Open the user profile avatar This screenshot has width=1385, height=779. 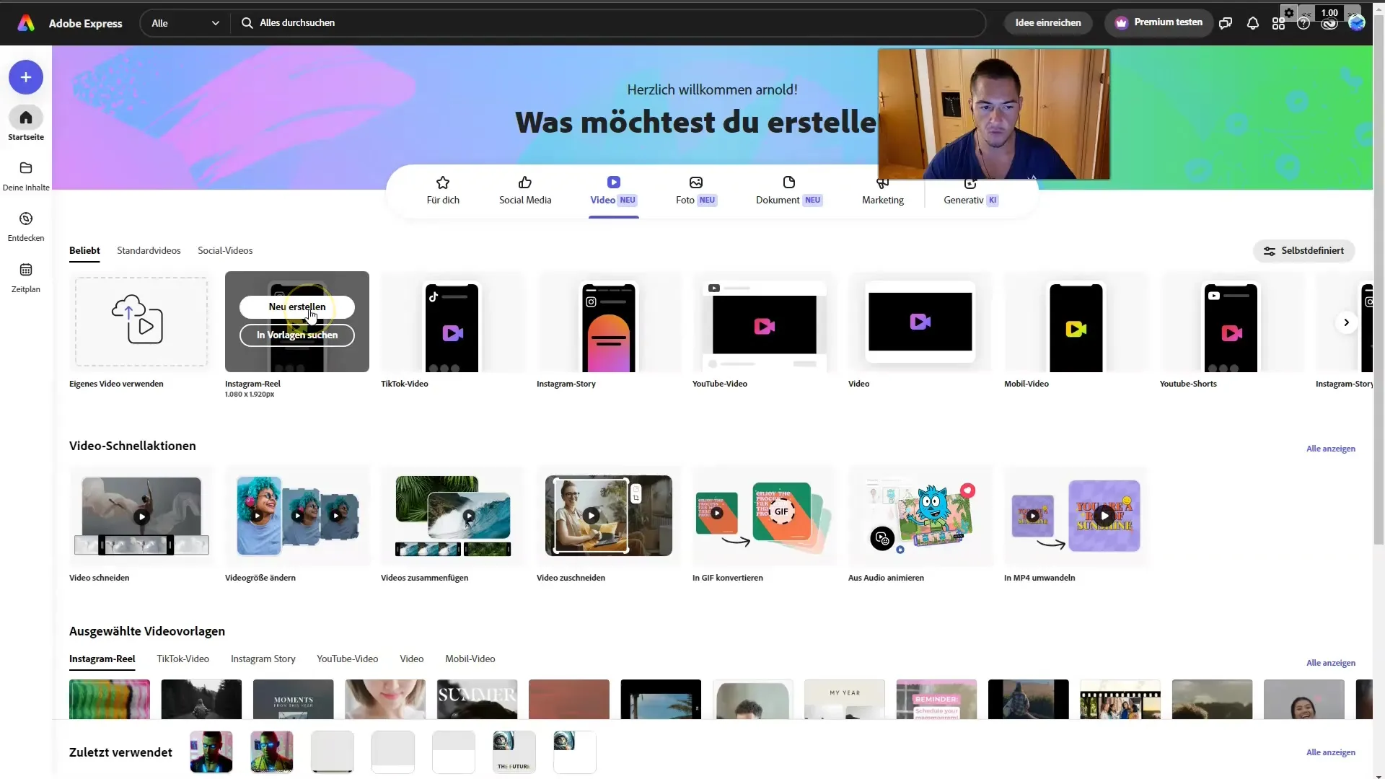point(1357,23)
